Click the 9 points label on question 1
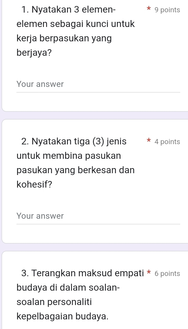The width and height of the screenshot is (188, 329). [167, 10]
